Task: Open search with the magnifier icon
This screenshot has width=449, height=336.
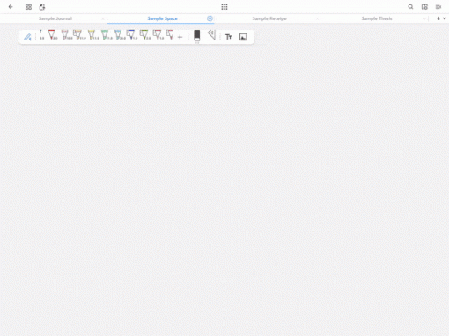Action: [x=410, y=7]
